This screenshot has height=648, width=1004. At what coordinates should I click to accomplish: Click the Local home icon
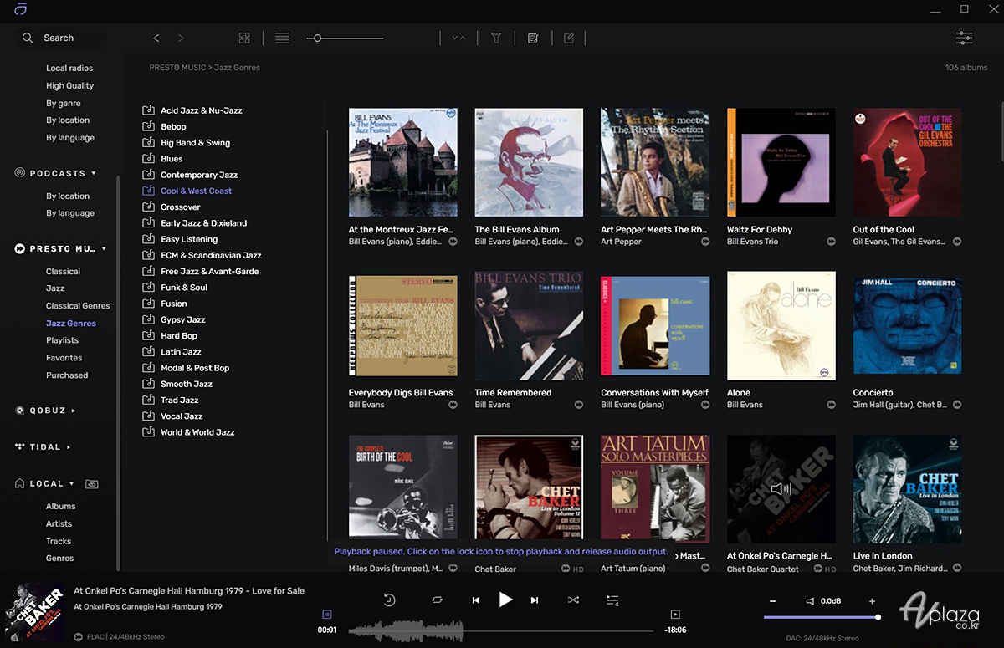(x=20, y=483)
